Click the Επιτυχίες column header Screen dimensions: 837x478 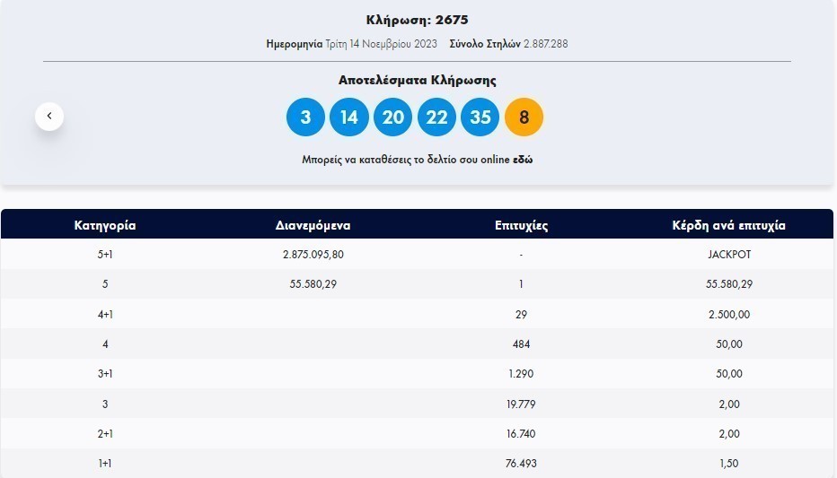(521, 225)
